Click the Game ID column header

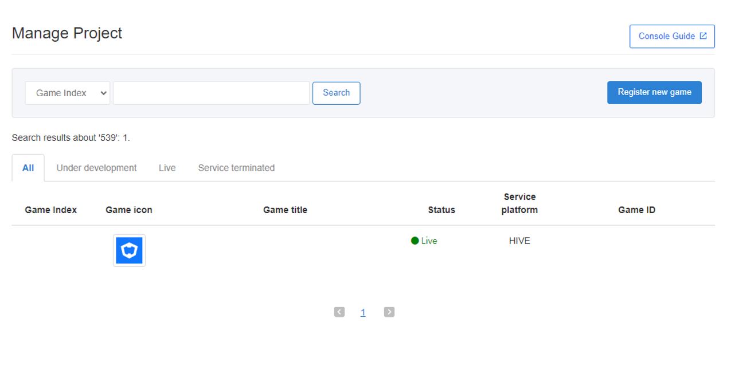(636, 210)
